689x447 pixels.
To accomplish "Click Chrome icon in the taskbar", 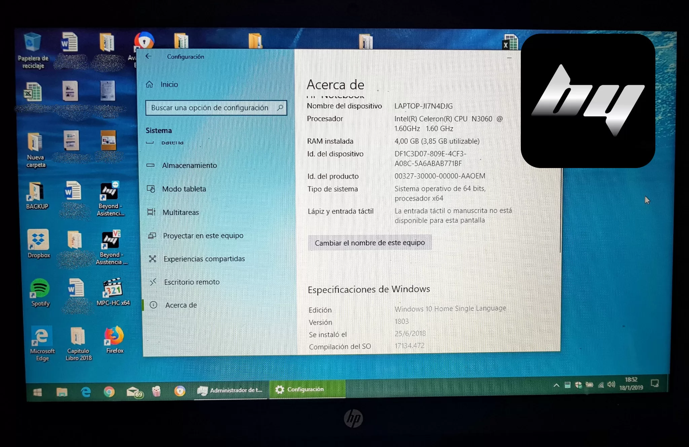I will click(109, 392).
